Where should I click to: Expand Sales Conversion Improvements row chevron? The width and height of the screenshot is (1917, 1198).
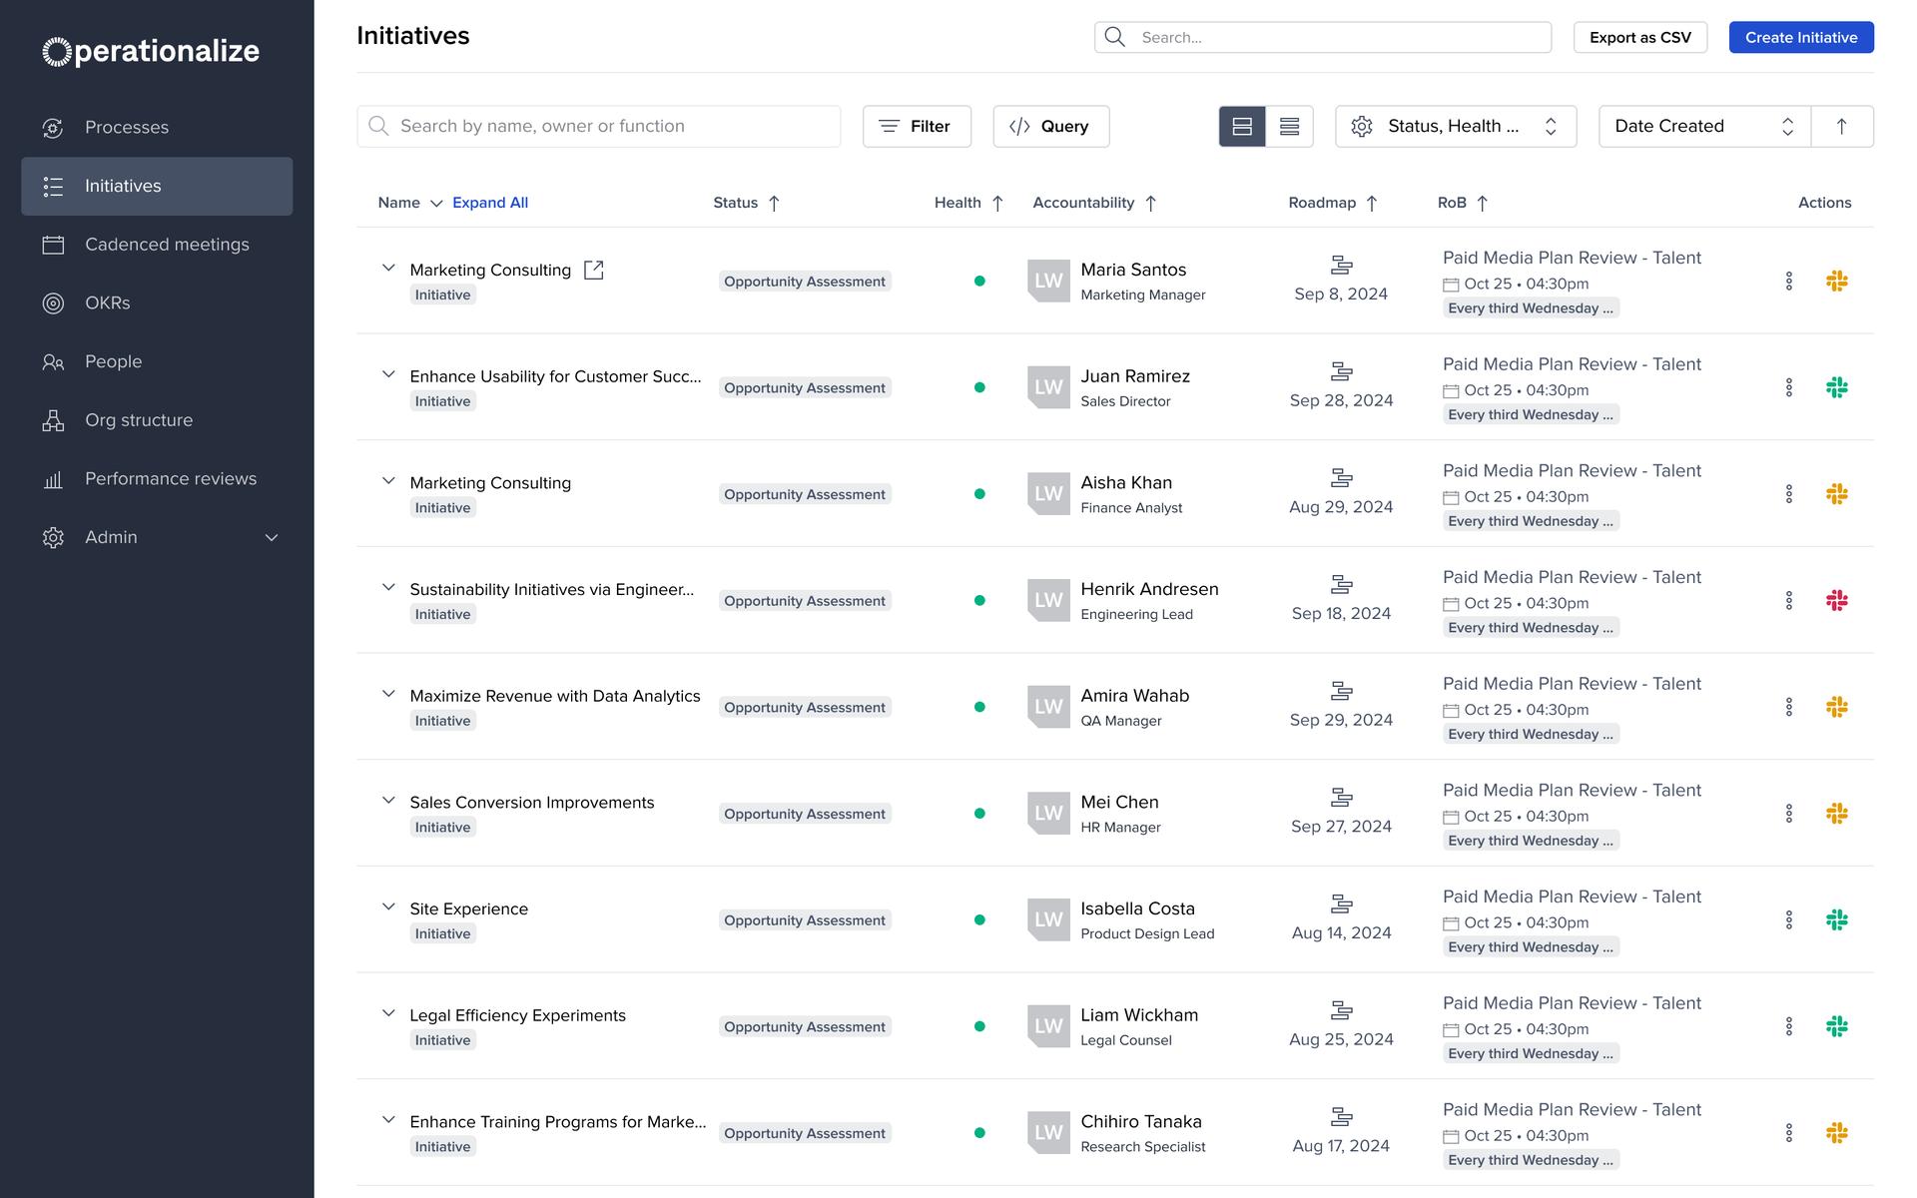click(x=388, y=801)
